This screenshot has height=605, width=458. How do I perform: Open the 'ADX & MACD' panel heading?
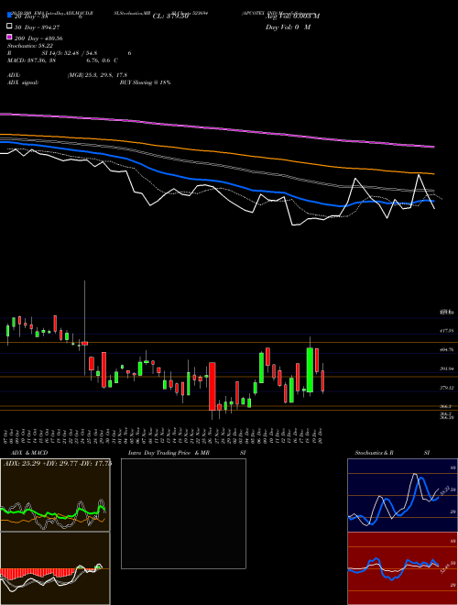pyautogui.click(x=29, y=453)
